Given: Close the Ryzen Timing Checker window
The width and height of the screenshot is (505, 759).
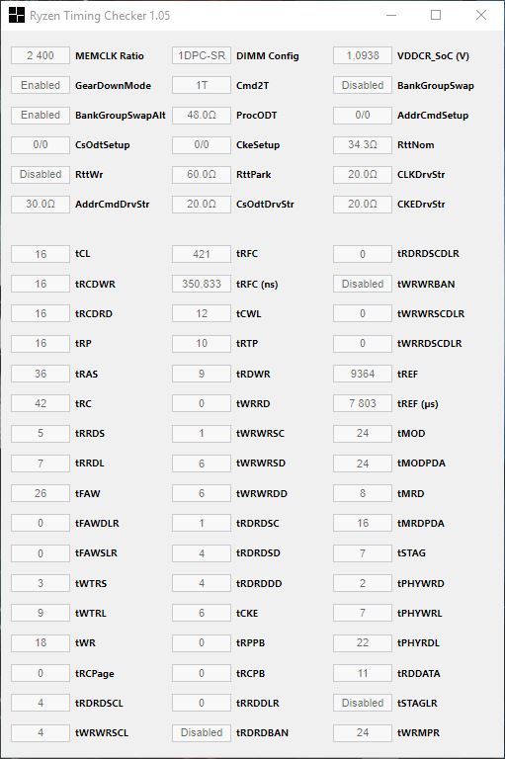Looking at the screenshot, I should [481, 15].
